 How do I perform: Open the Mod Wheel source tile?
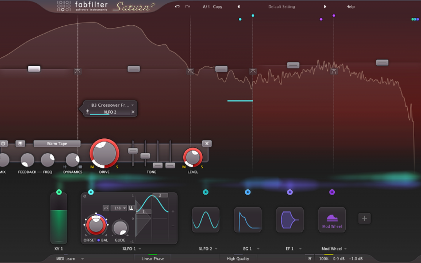click(x=332, y=219)
